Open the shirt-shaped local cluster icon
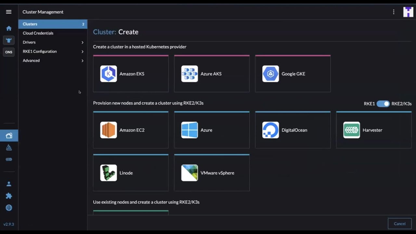The image size is (416, 234). [9, 40]
